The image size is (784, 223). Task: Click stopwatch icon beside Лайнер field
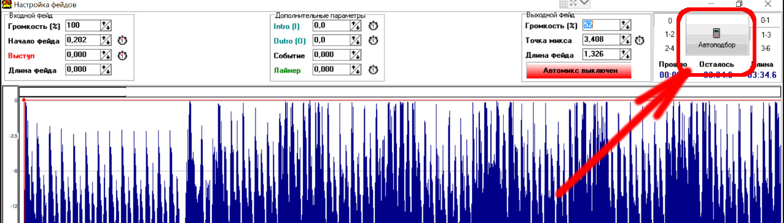pos(373,70)
